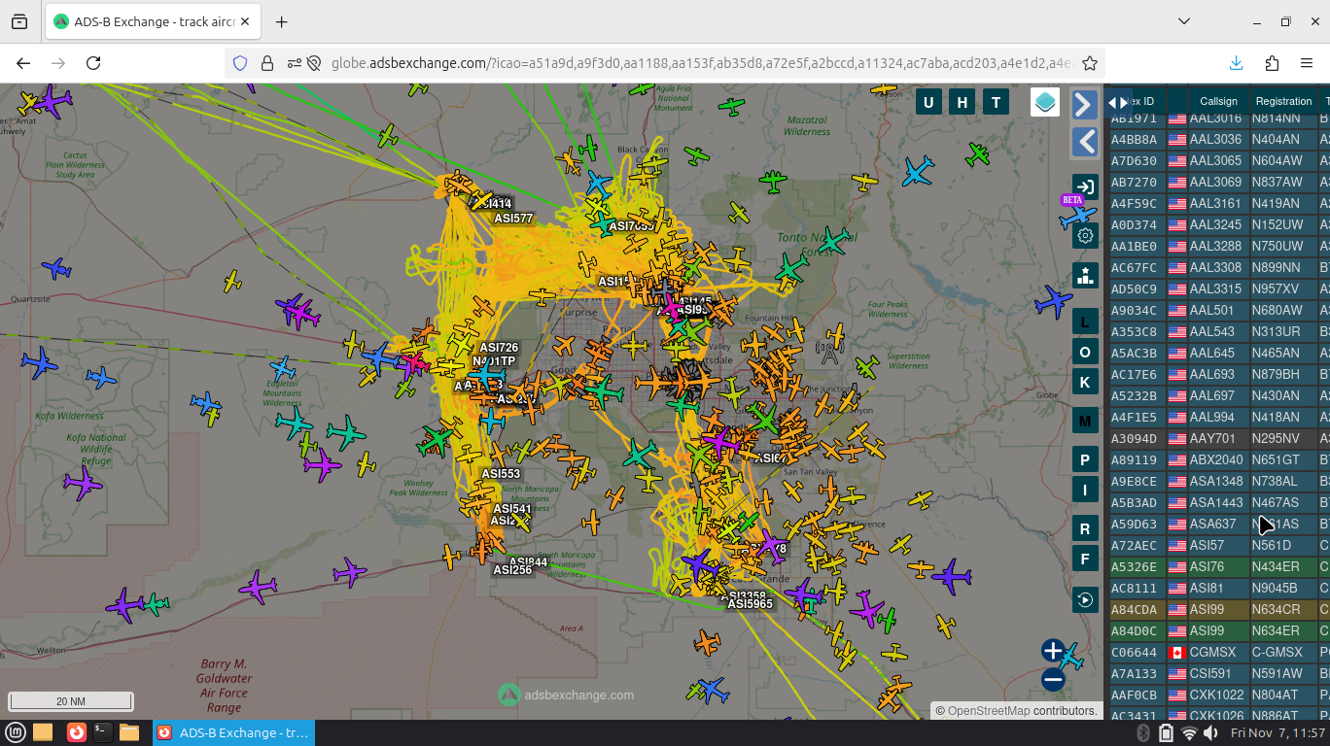Zoom in with the plus button
This screenshot has height=746, width=1330.
point(1053,650)
